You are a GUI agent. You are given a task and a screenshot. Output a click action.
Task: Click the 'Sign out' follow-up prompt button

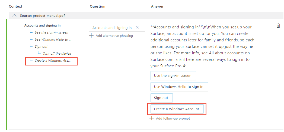click(161, 98)
